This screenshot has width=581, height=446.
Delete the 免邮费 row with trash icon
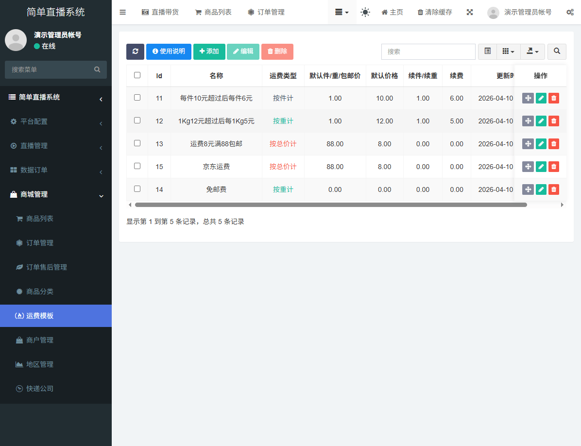point(554,189)
